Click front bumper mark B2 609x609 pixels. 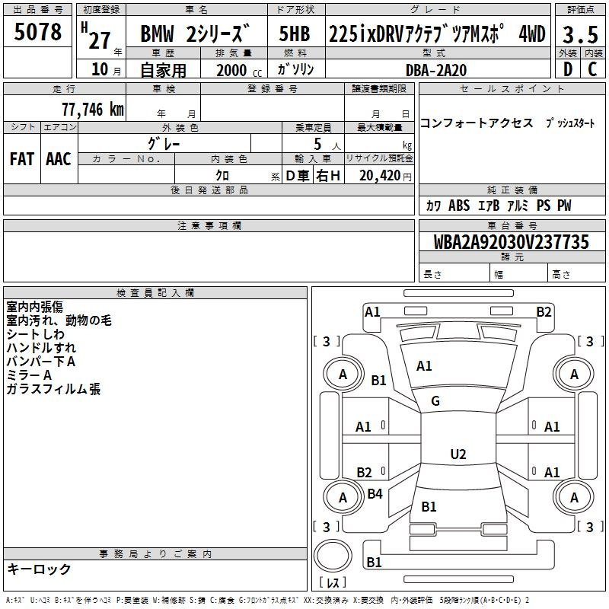click(x=544, y=312)
